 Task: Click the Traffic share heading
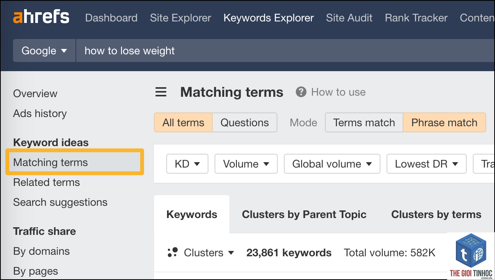pyautogui.click(x=44, y=231)
